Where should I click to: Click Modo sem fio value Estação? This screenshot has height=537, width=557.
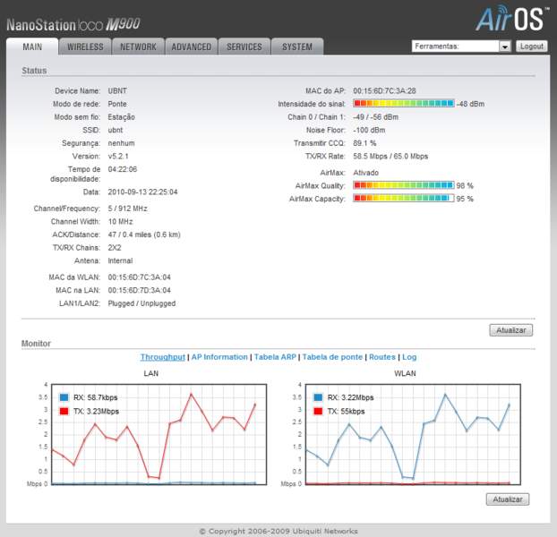pos(121,117)
